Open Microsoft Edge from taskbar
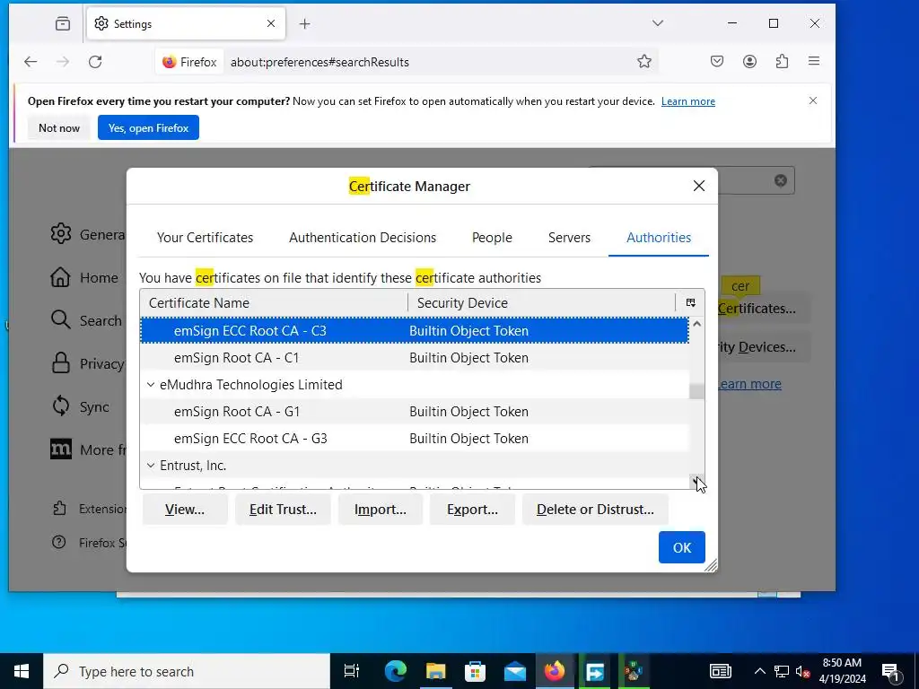 396,671
